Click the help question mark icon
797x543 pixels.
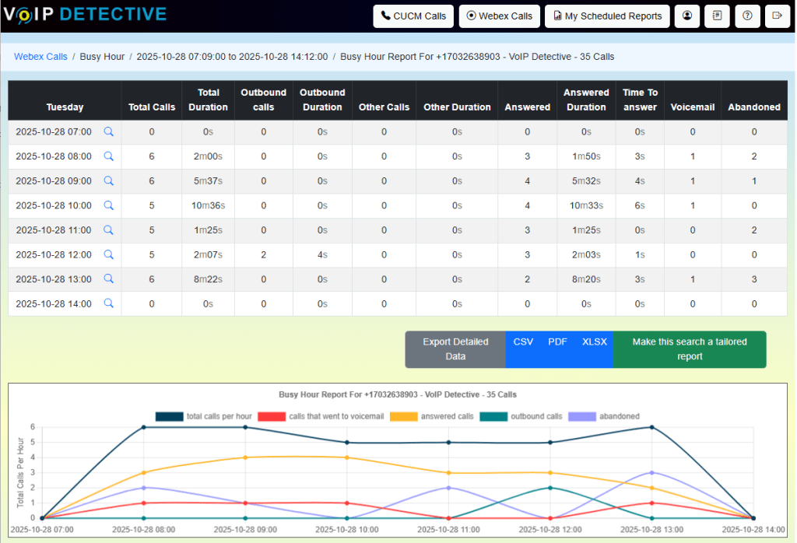point(747,16)
